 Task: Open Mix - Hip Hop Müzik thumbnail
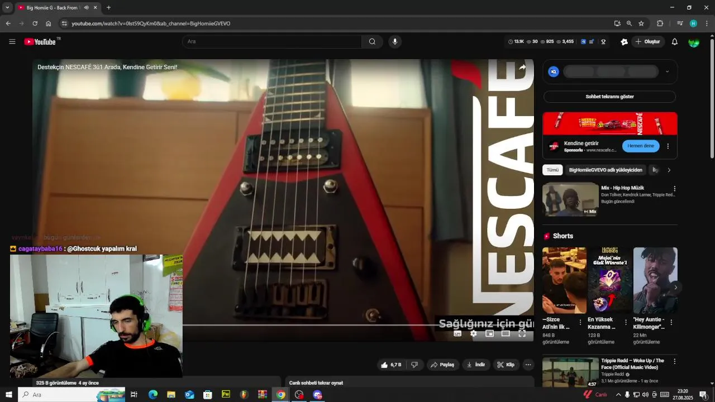[x=570, y=199]
